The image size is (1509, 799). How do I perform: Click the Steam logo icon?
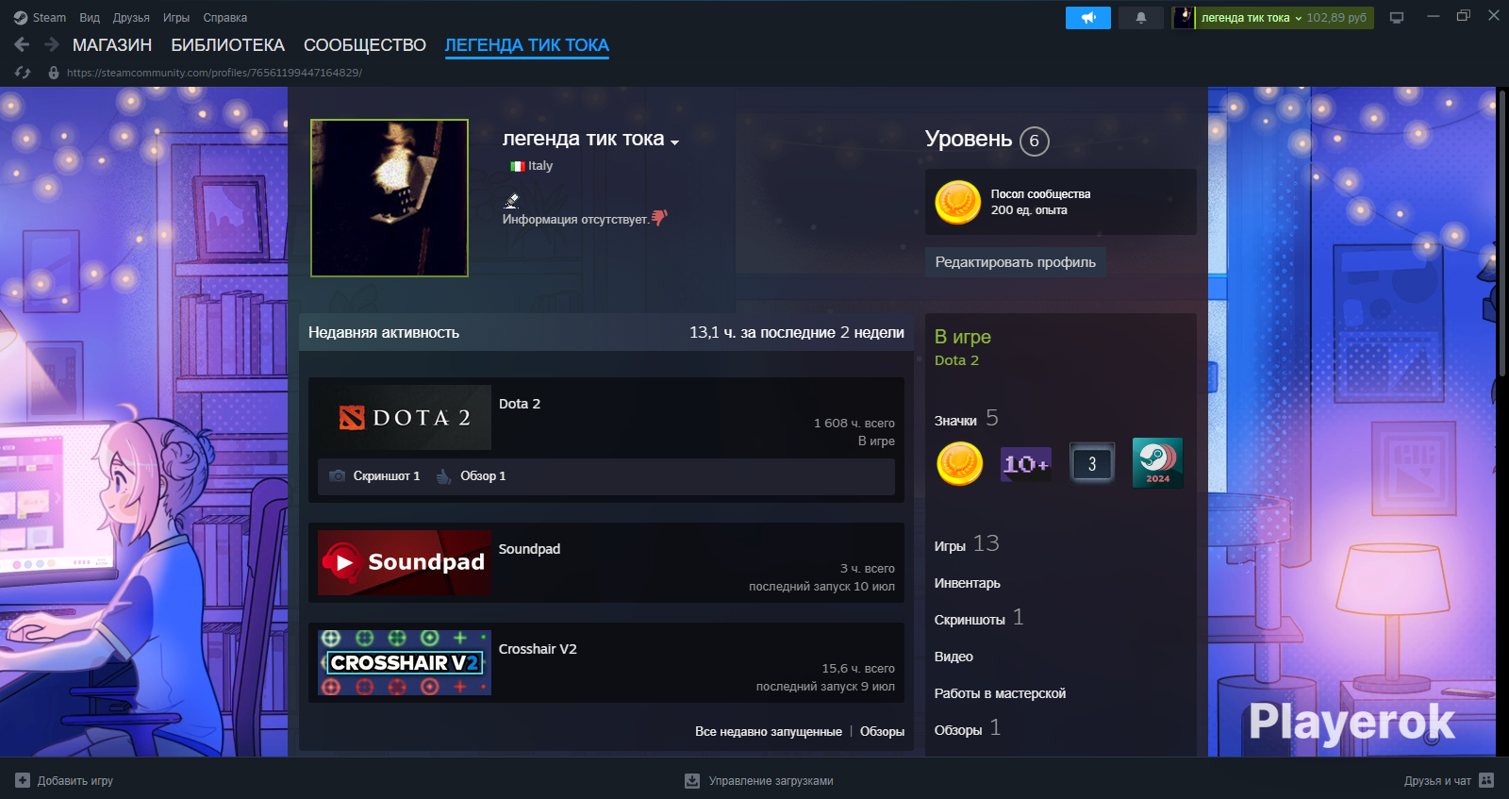click(21, 18)
